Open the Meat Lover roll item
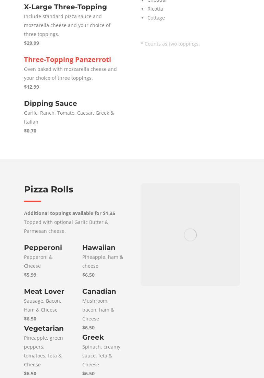 (44, 291)
